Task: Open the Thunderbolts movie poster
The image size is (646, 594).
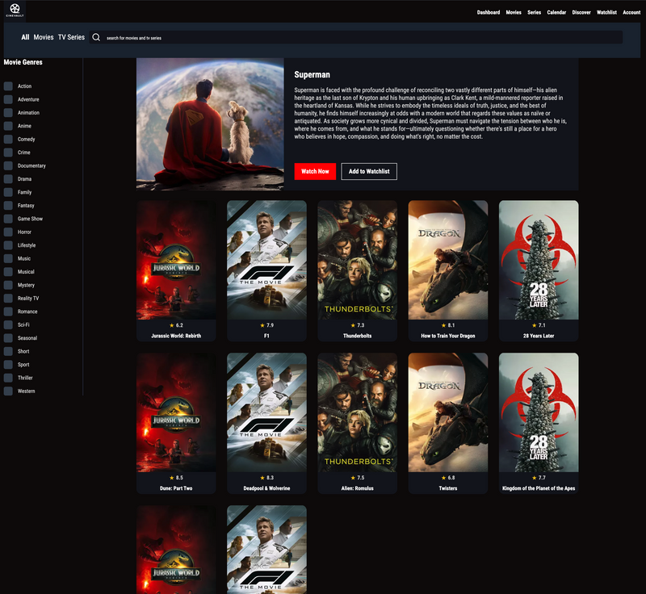Action: [x=358, y=260]
